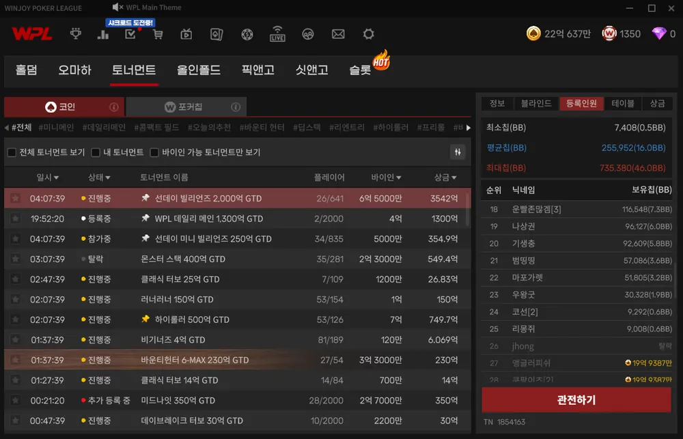Screen dimensions: 683x439
Task: Open the playing cards icon
Action: 217,34
